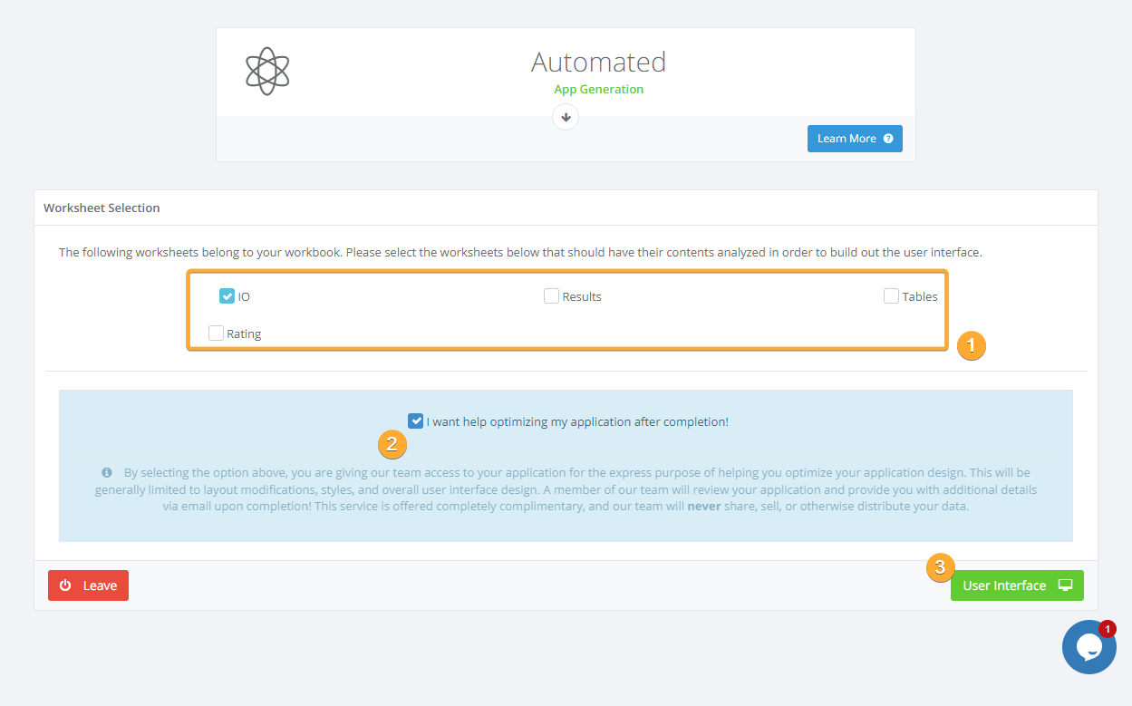Click the App Generation green label

pyautogui.click(x=598, y=90)
